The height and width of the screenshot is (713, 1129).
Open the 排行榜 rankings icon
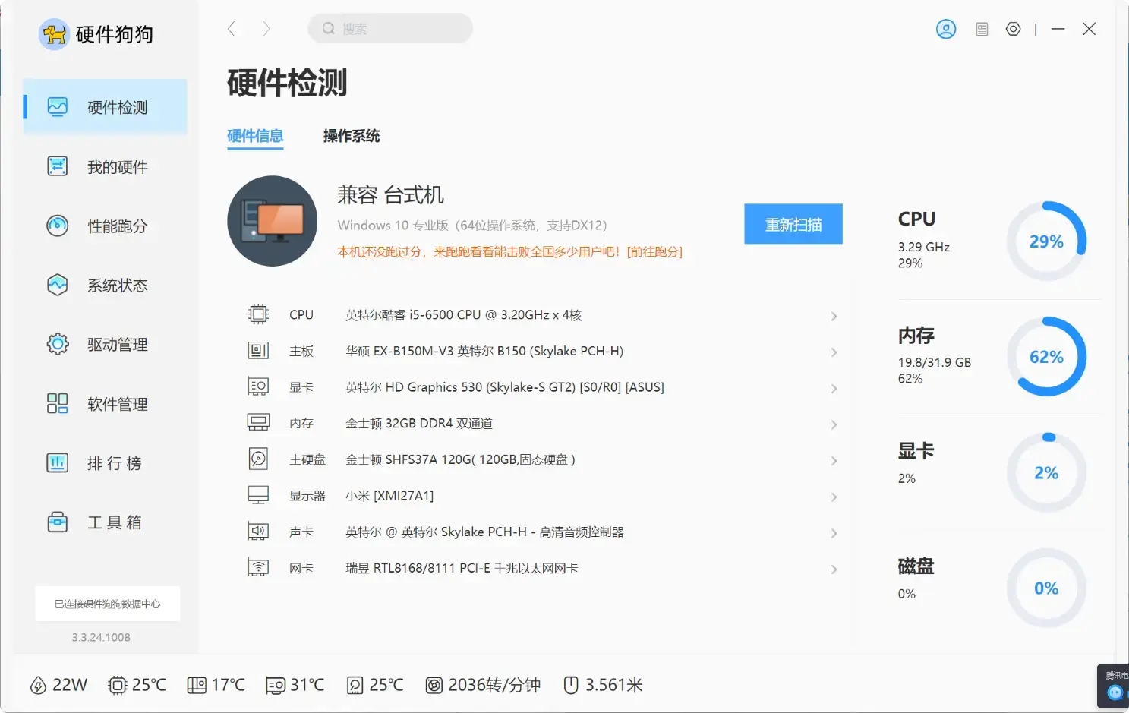click(x=57, y=462)
